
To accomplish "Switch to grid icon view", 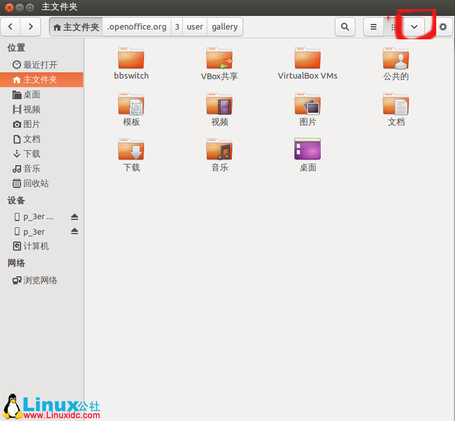I will (393, 27).
